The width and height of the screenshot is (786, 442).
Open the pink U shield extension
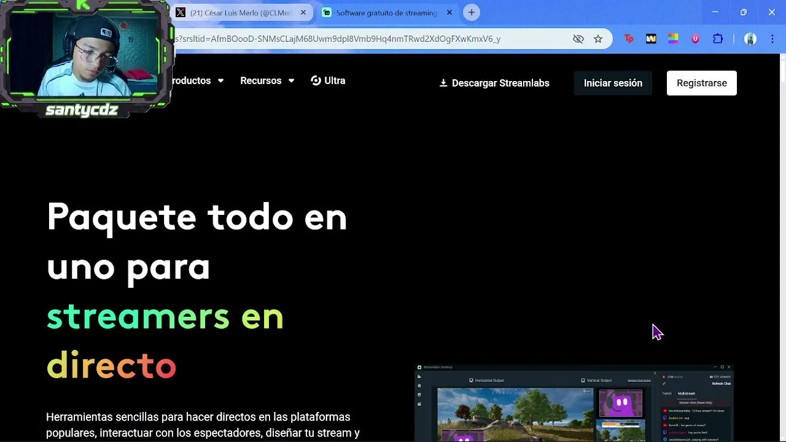click(x=695, y=39)
